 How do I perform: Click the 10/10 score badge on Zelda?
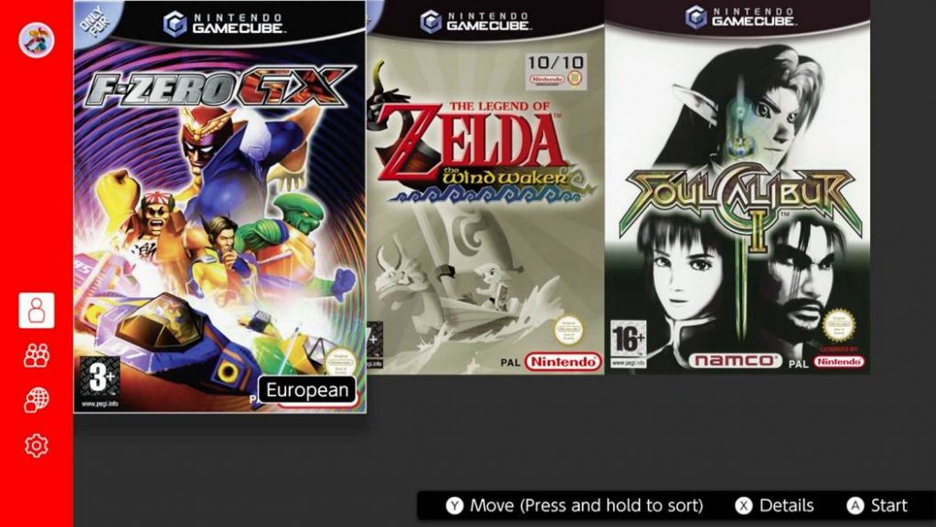[555, 71]
